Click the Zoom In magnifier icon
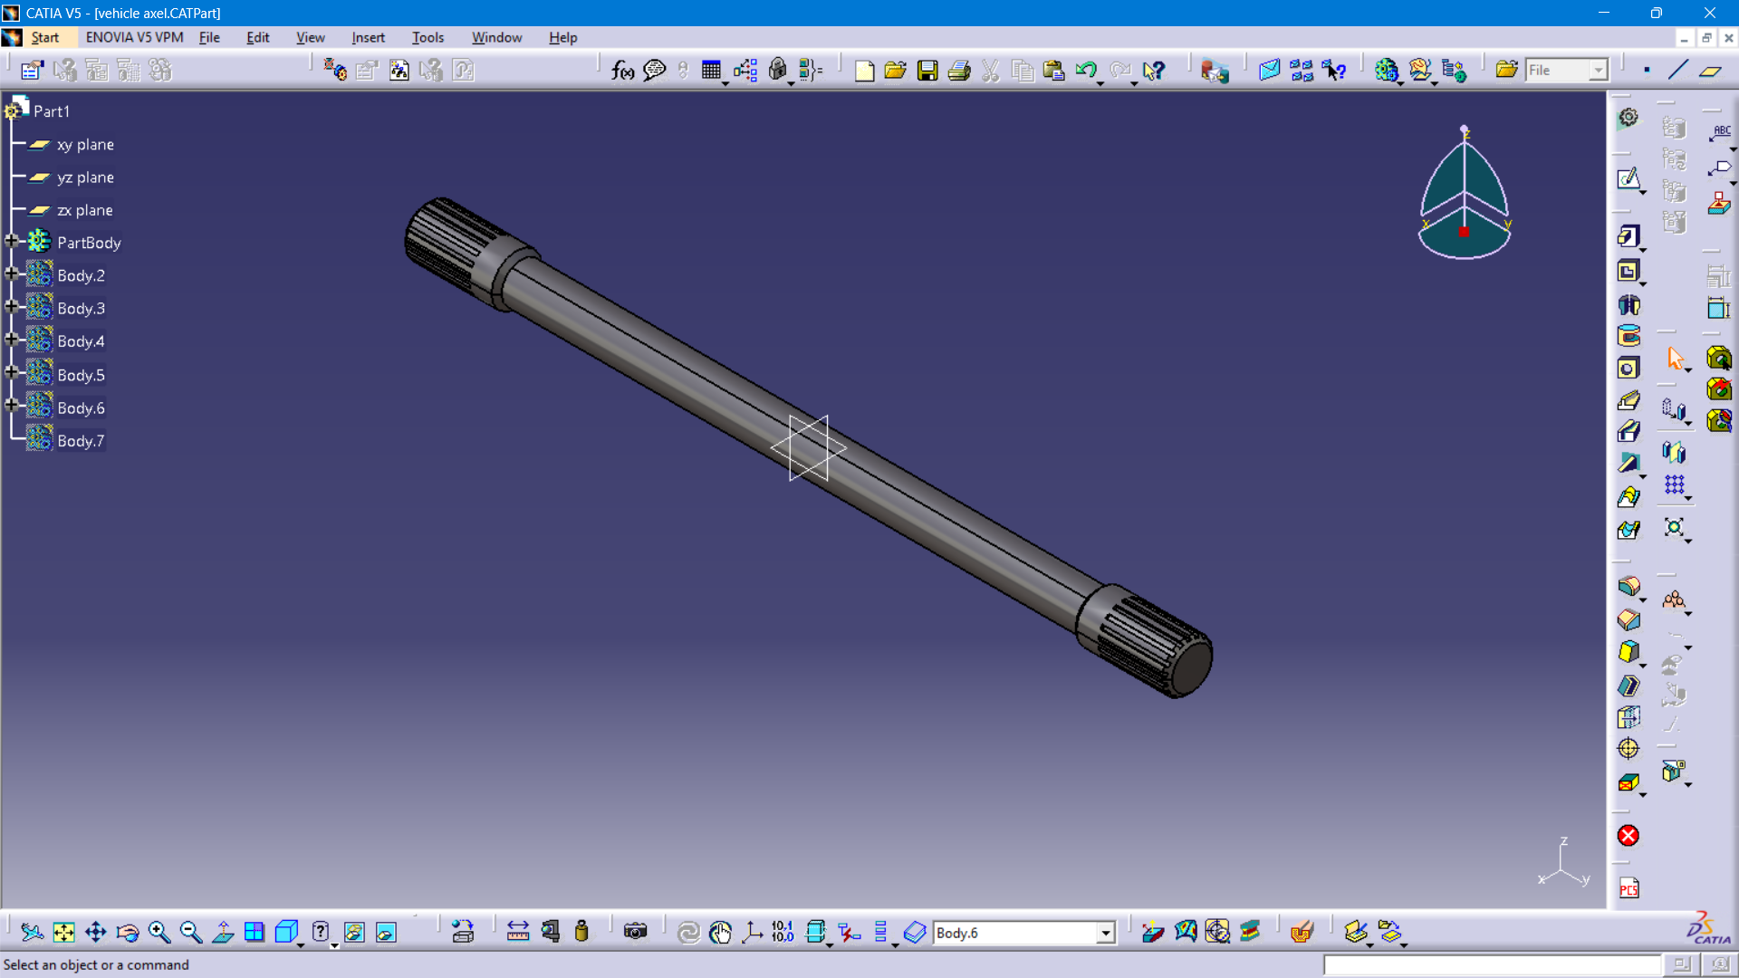This screenshot has height=978, width=1739. (159, 932)
